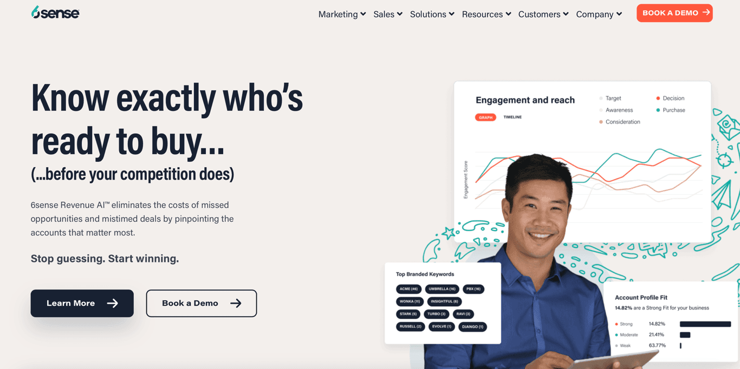Click the outlined Book a Demo button

pyautogui.click(x=202, y=304)
